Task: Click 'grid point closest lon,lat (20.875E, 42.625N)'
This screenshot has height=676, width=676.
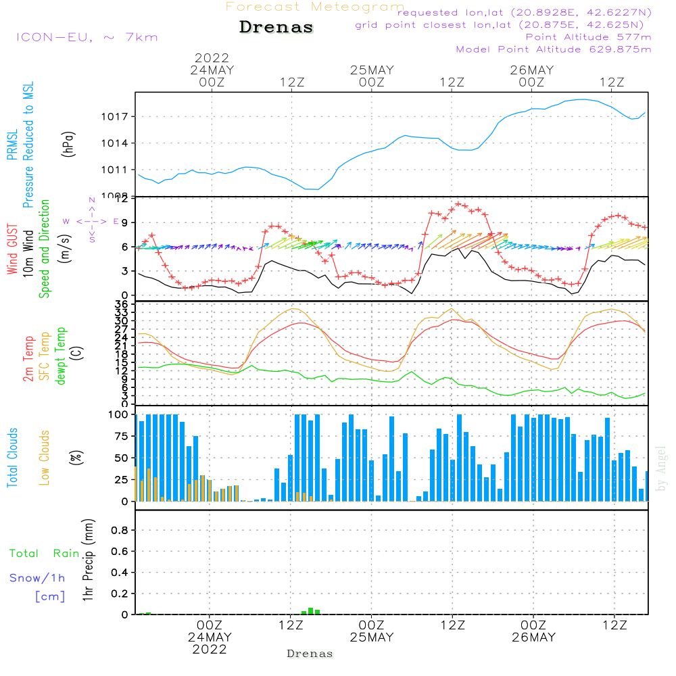Action: click(x=500, y=25)
